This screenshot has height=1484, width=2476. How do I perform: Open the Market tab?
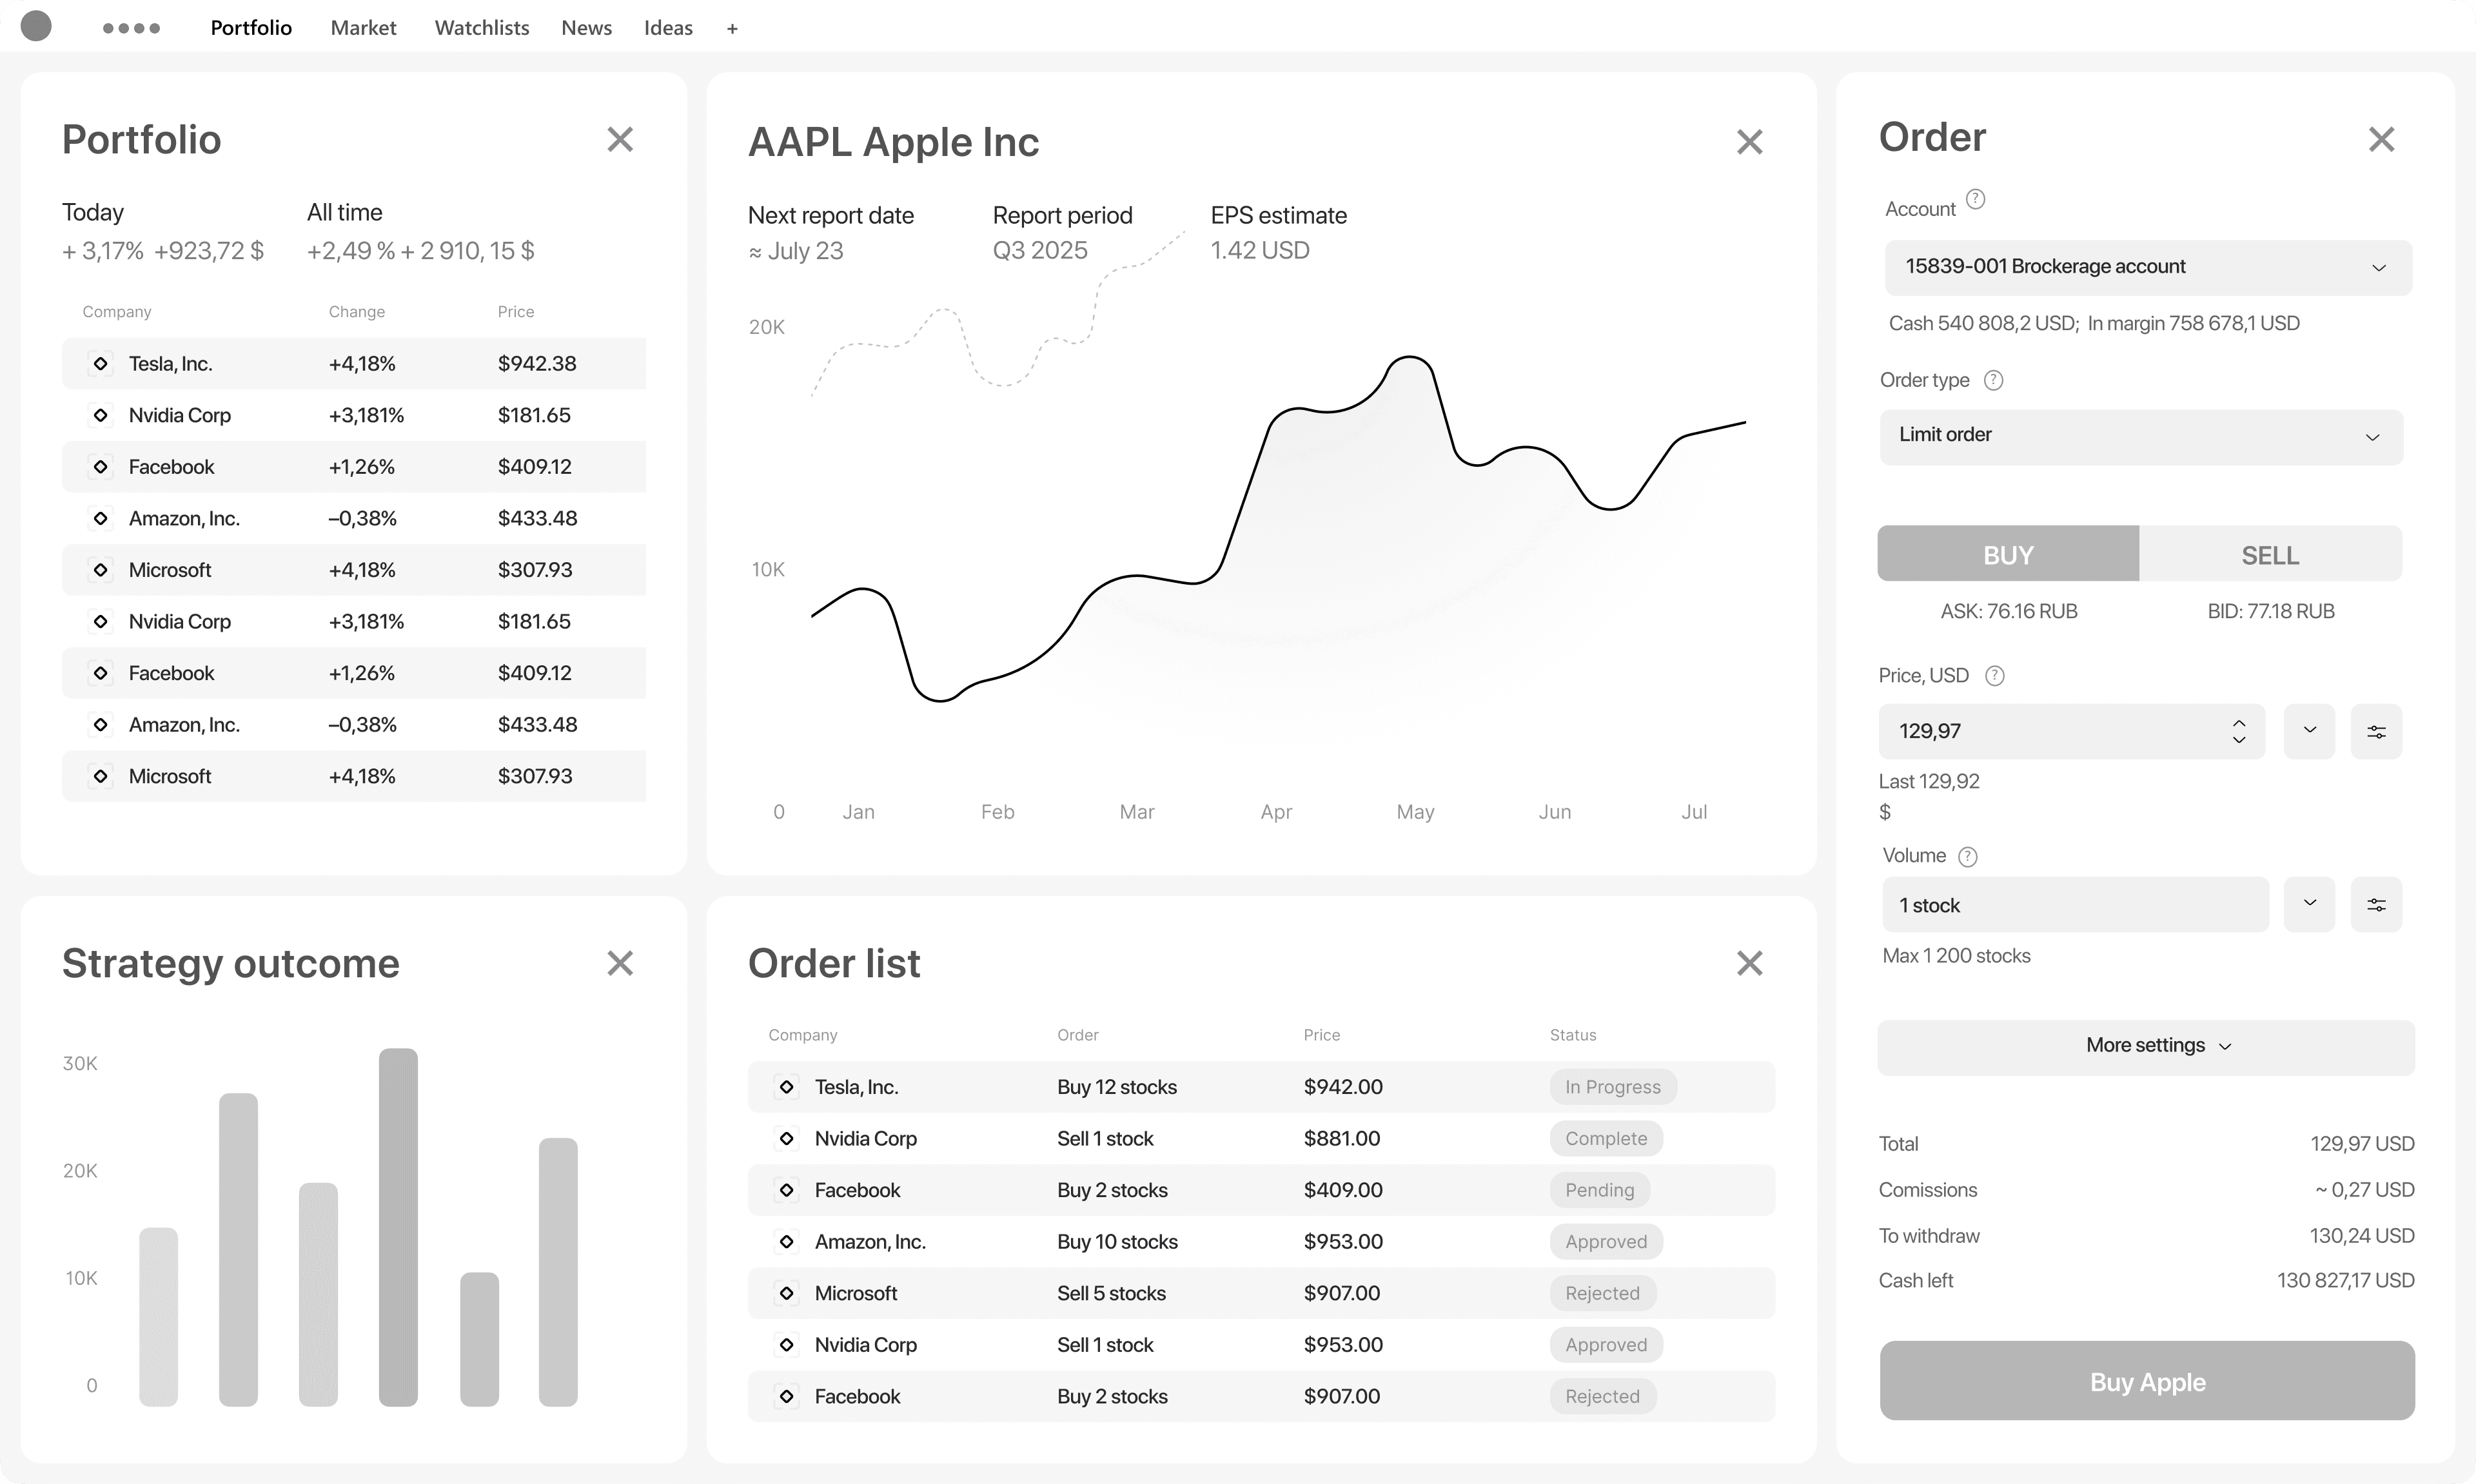click(x=363, y=28)
